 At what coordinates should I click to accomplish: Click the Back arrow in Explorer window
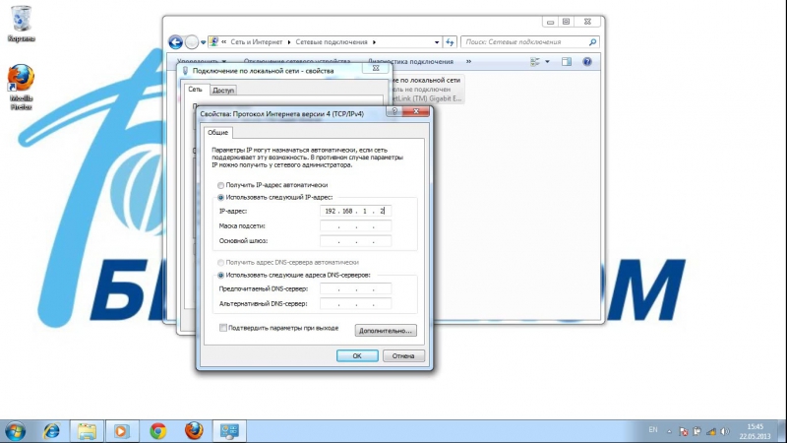[175, 42]
